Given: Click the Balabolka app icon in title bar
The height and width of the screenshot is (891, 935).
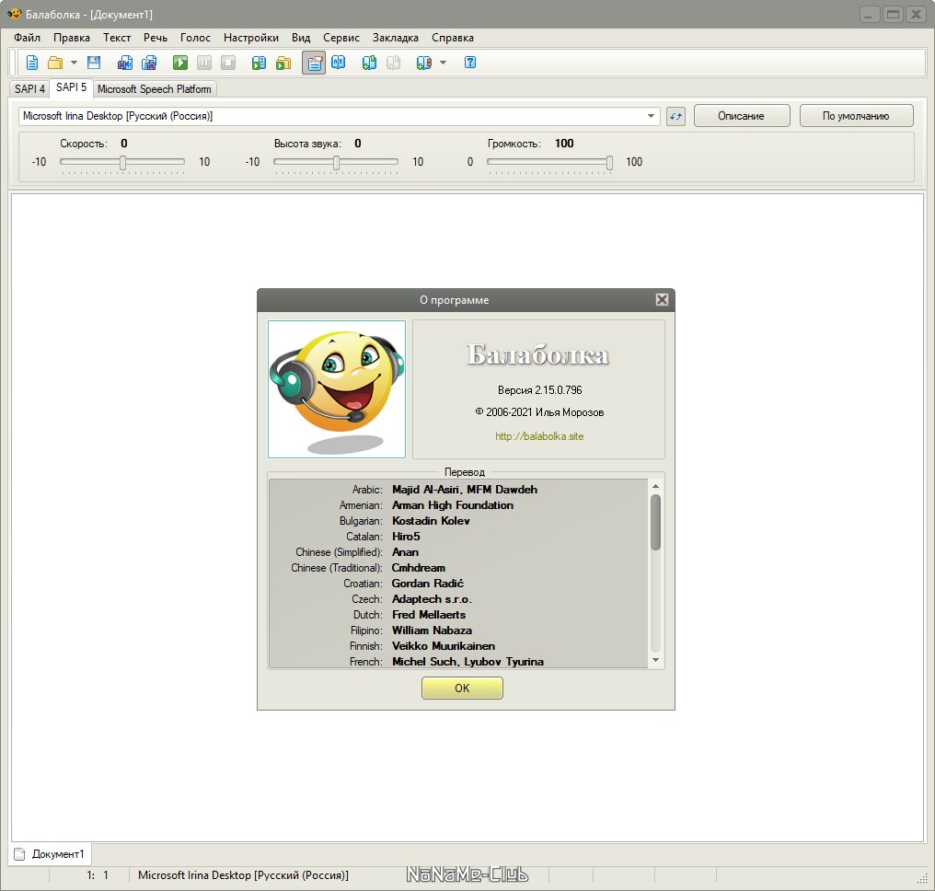Looking at the screenshot, I should coord(14,14).
